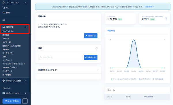The height and width of the screenshot is (105, 173).
Task: Click the help icon in 検索 card header
Action: (97, 48)
